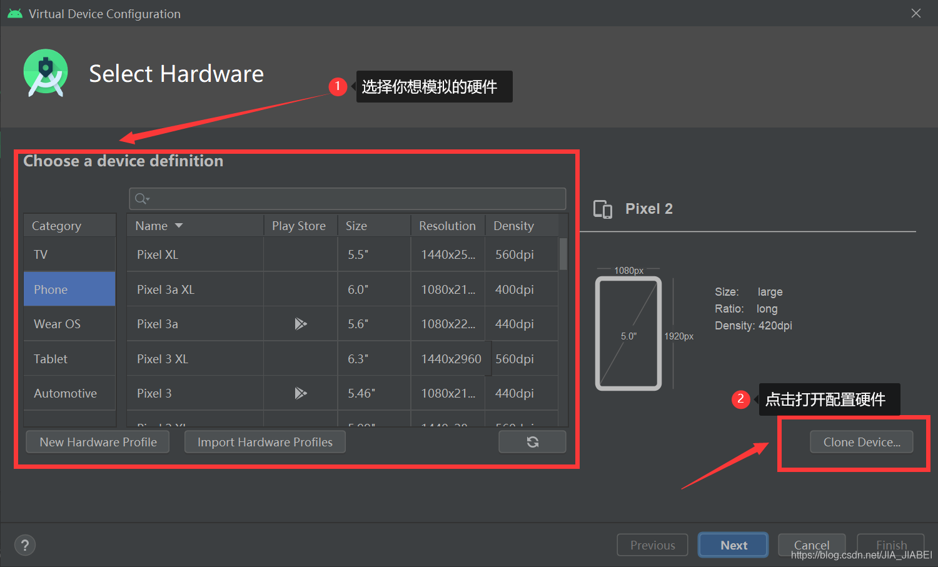Select the TV category

point(69,254)
